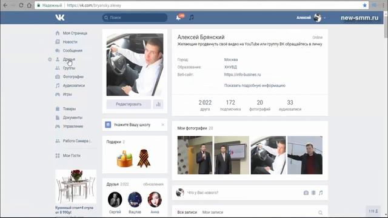Screen dimensions: 388x218
Task: Open the notifications bell icon
Action: (178, 18)
